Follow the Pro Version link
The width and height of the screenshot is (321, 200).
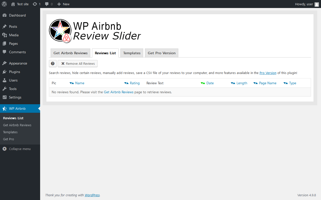tap(268, 73)
